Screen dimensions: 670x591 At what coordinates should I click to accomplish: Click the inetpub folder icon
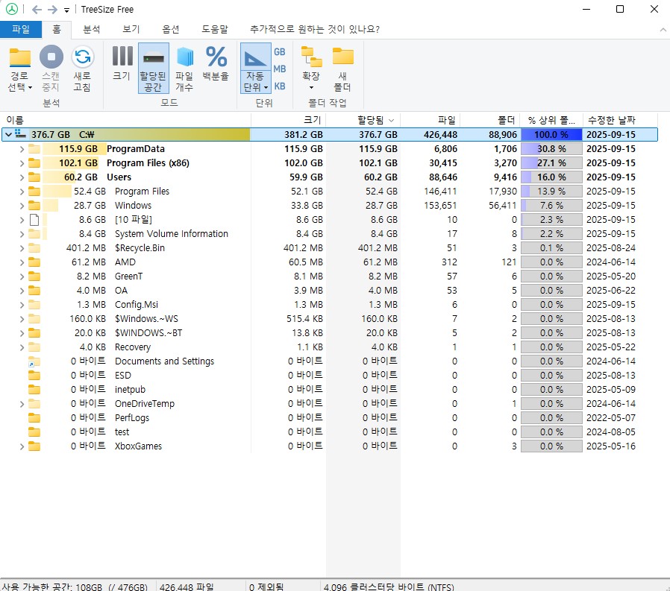click(x=34, y=389)
